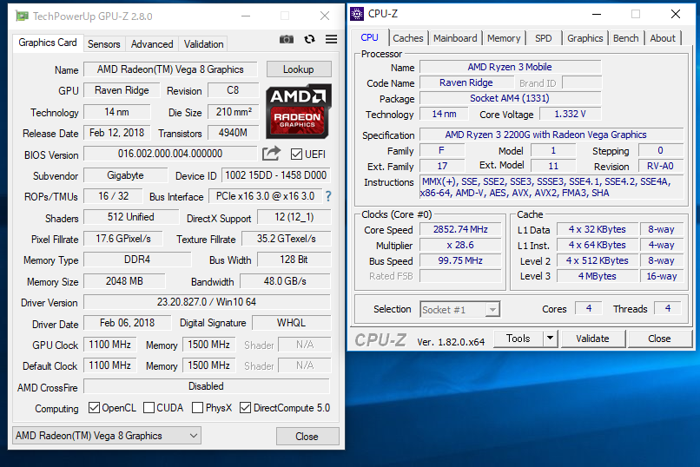Toggle the UEFI checkbox

pos(296,155)
